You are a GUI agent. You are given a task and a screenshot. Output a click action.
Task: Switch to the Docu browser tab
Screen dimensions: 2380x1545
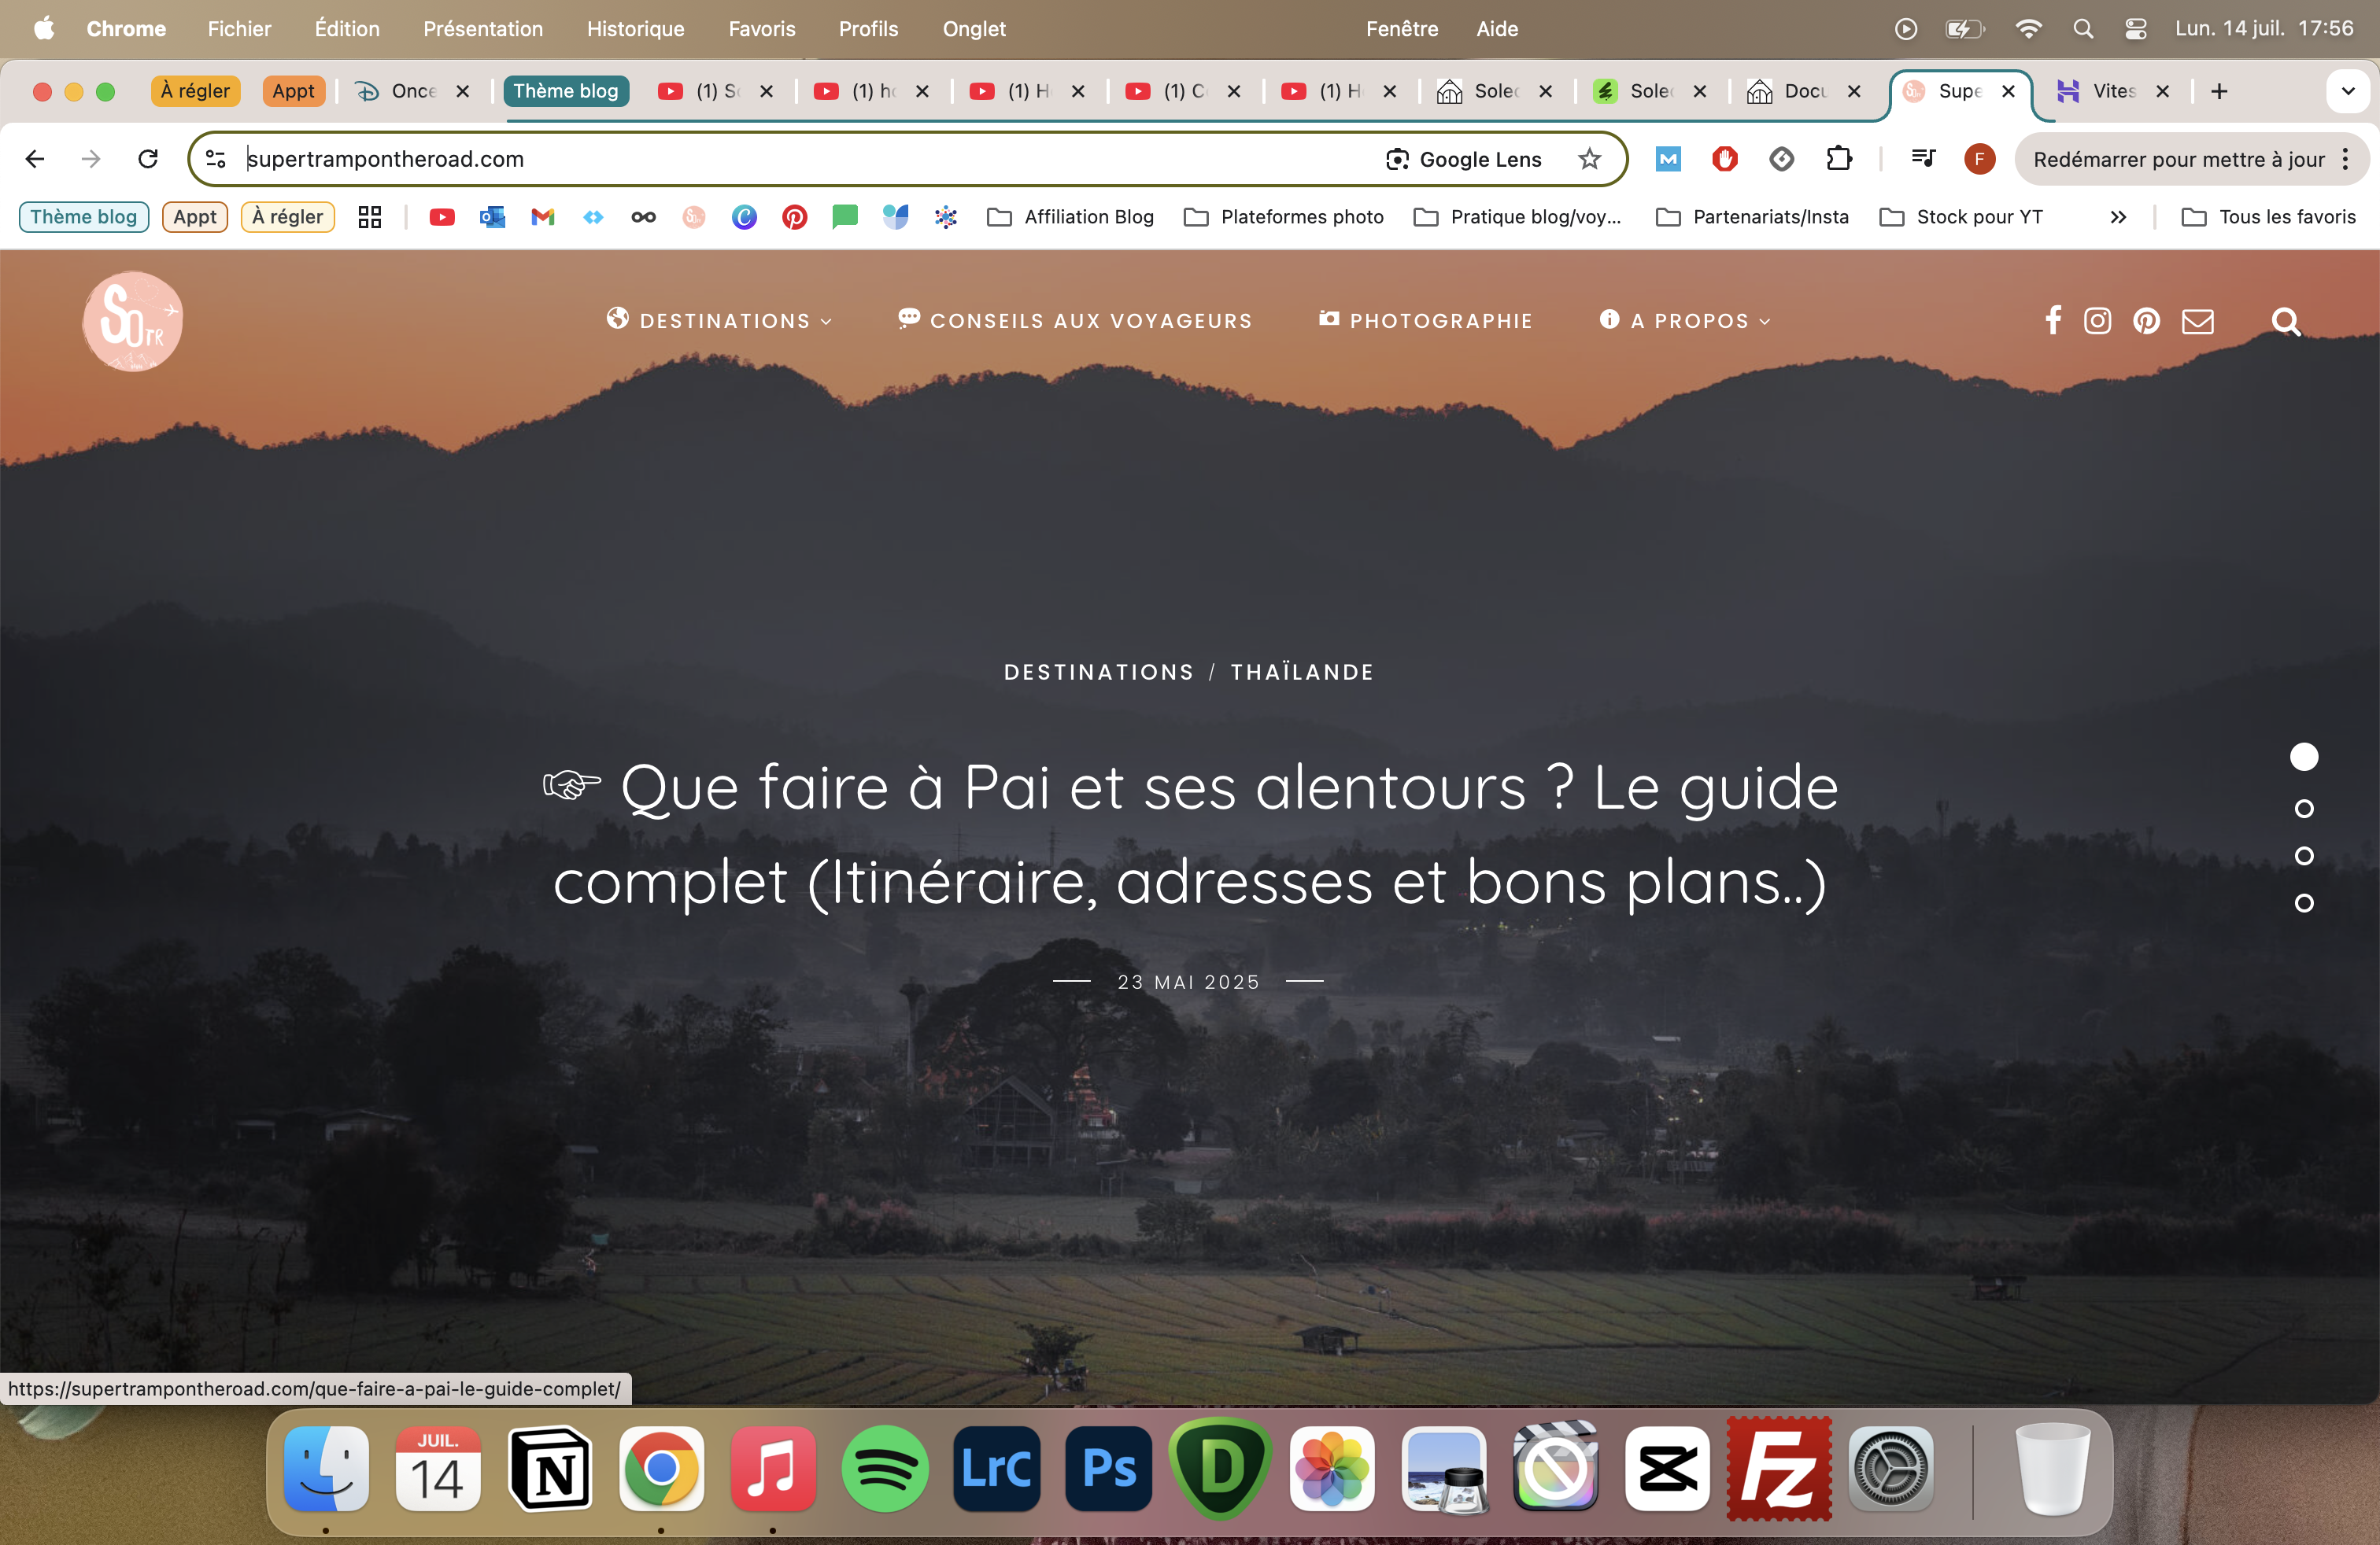[1803, 91]
